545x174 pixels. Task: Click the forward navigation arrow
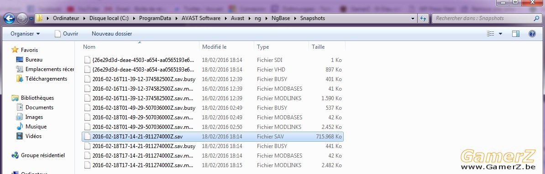[22, 18]
